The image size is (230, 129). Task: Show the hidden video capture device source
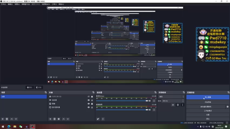tap(89, 97)
